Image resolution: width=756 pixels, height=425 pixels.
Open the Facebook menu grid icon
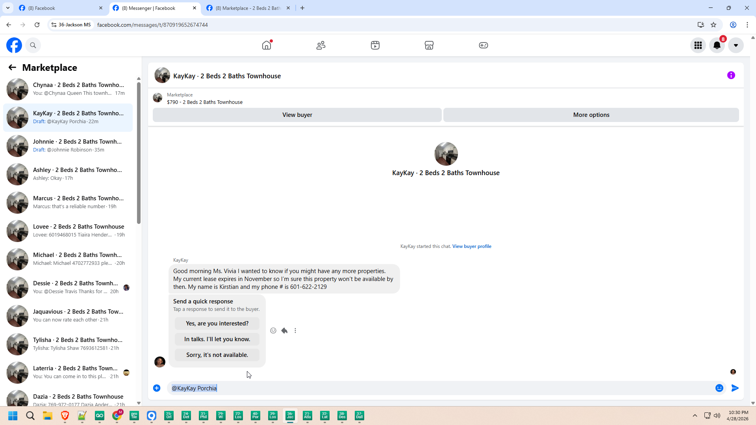698,45
